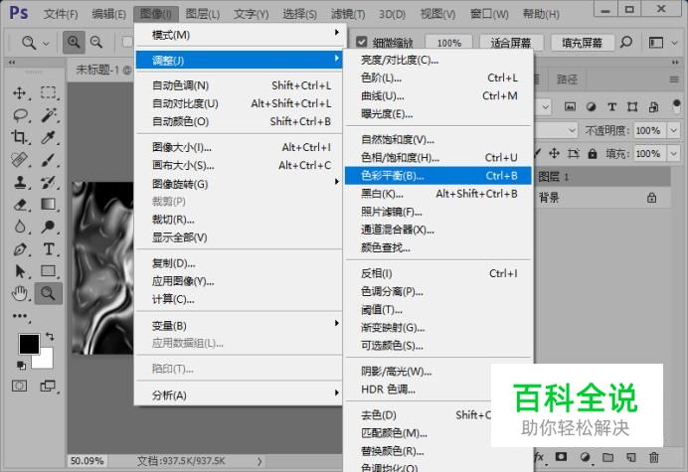Open the workspace layout switcher

click(656, 43)
